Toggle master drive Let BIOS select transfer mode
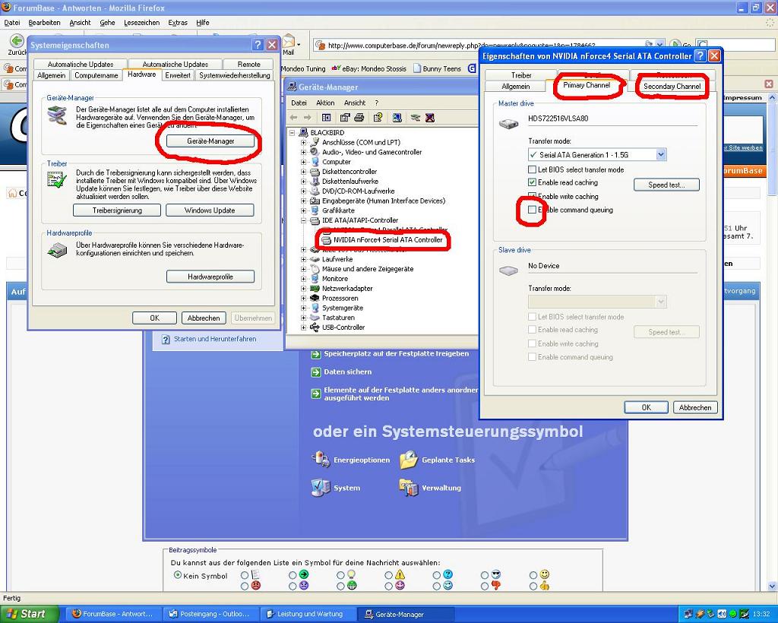 click(x=533, y=169)
